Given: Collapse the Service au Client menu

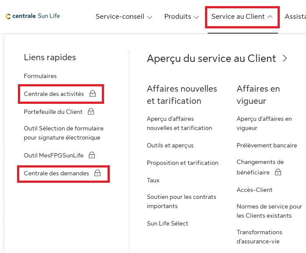Looking at the screenshot, I should point(242,17).
